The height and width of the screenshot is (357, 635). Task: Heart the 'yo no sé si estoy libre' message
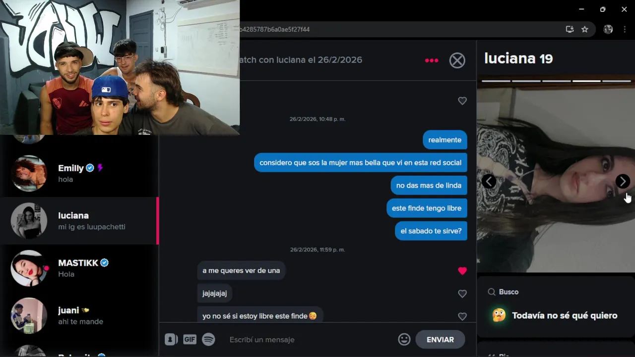click(462, 316)
